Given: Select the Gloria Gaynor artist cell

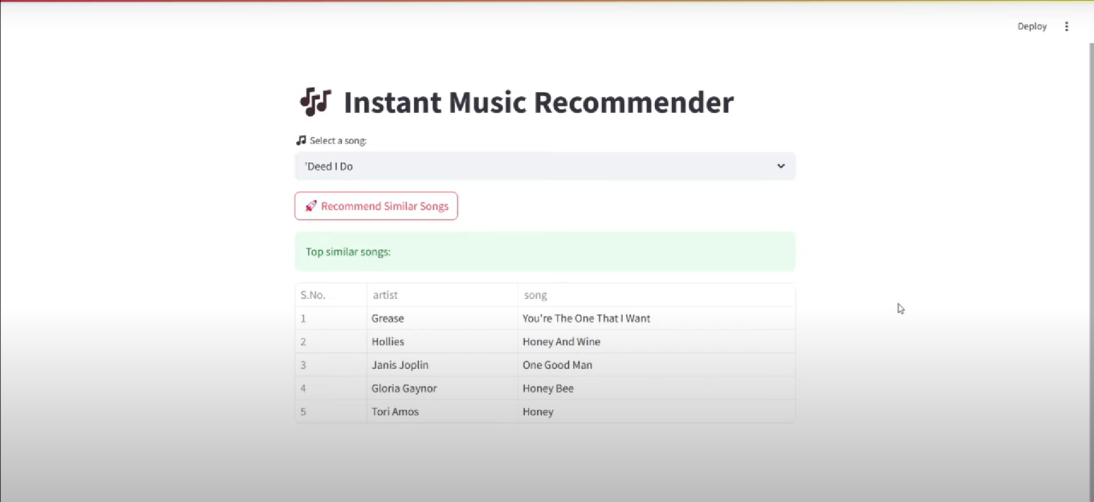Looking at the screenshot, I should point(442,388).
